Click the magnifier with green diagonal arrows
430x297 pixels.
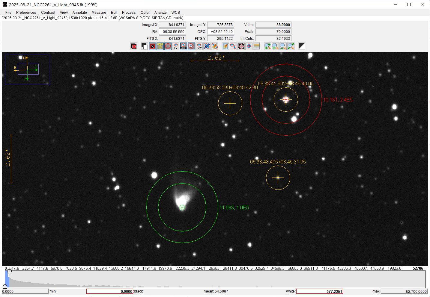[x=291, y=46]
